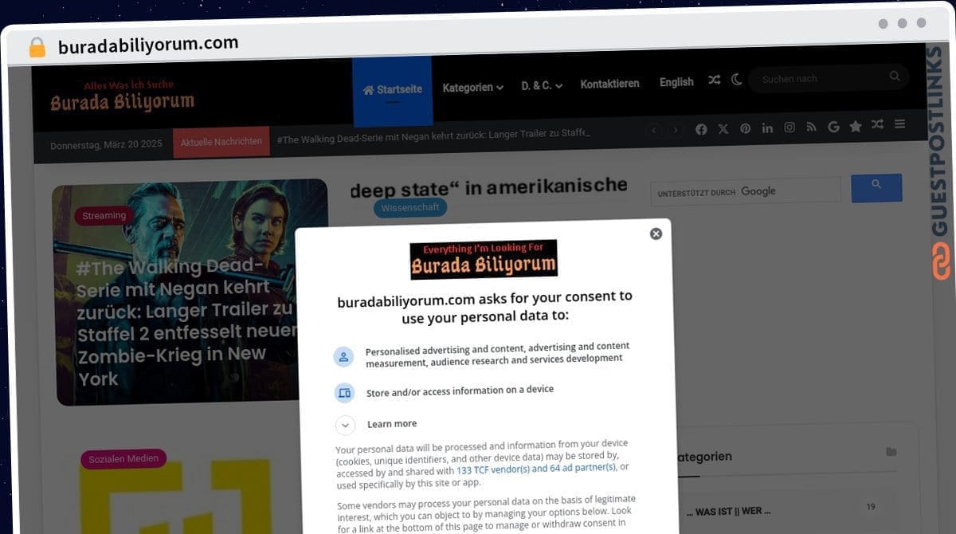
Task: Open the LinkedIn social icon
Action: click(767, 128)
